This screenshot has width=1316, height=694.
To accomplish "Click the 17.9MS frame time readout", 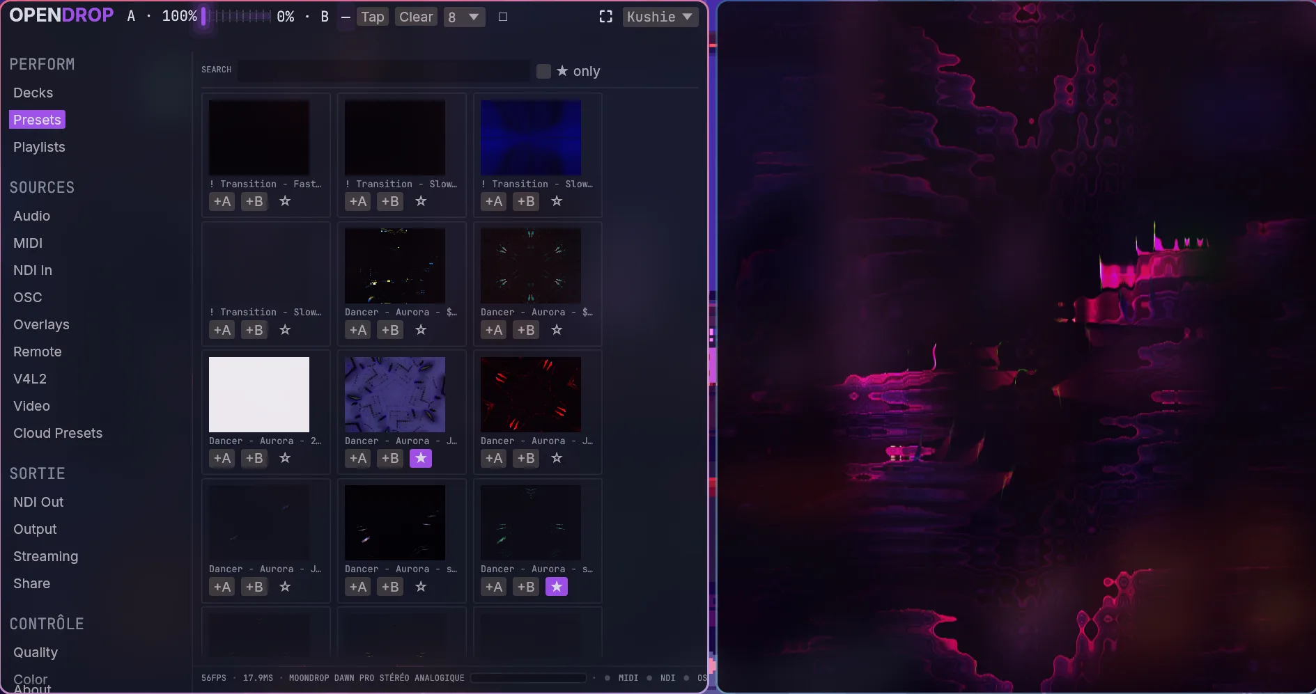I will coord(258,678).
